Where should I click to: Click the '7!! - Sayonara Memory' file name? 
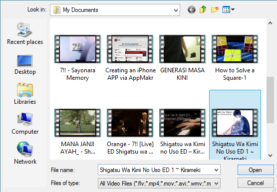coord(77,74)
